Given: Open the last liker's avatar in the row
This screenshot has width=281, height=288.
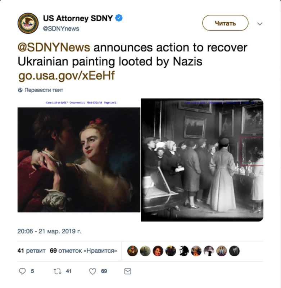Looking at the screenshot, I should coord(234,251).
